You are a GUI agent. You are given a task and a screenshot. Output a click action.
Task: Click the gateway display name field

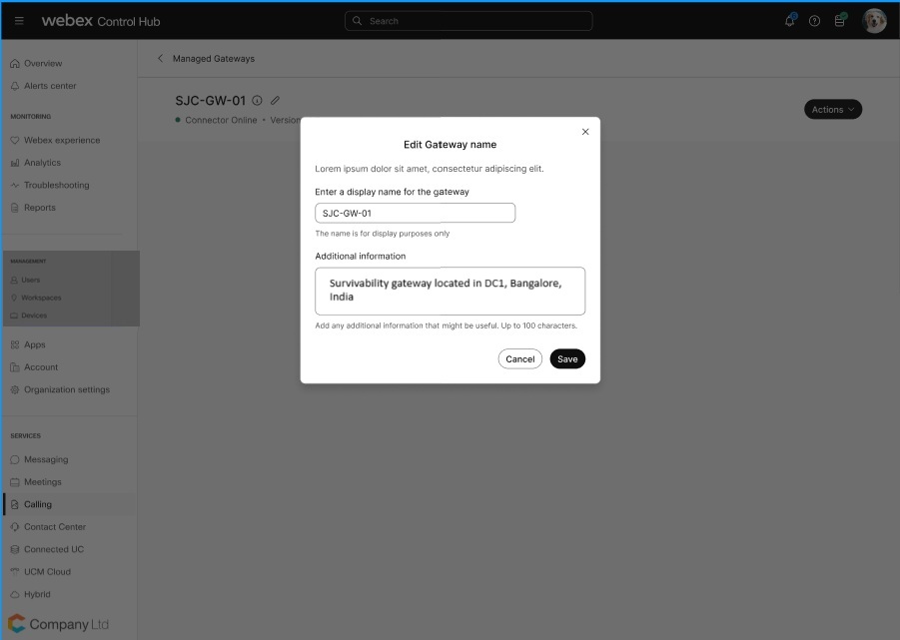click(415, 214)
